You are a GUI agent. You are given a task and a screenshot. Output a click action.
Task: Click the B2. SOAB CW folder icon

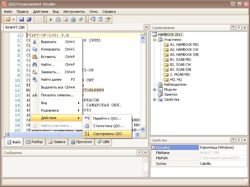[166, 65]
